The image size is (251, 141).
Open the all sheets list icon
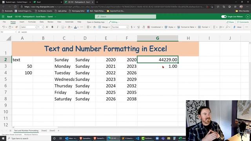[x=11, y=130]
